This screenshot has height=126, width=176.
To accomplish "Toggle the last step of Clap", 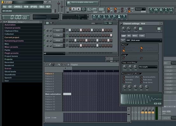I will [x=111, y=35].
